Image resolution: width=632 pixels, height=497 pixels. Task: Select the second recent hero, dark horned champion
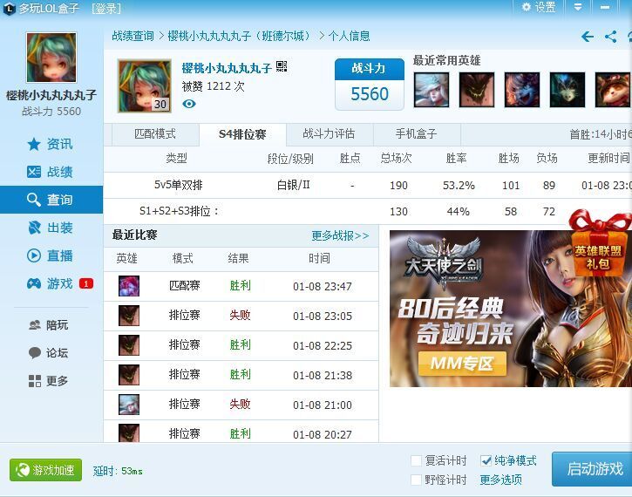pyautogui.click(x=477, y=90)
